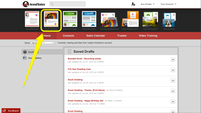The height and width of the screenshot is (113, 201).
Task: Open draft Branded Email - Recording assets
Action: (x=84, y=58)
